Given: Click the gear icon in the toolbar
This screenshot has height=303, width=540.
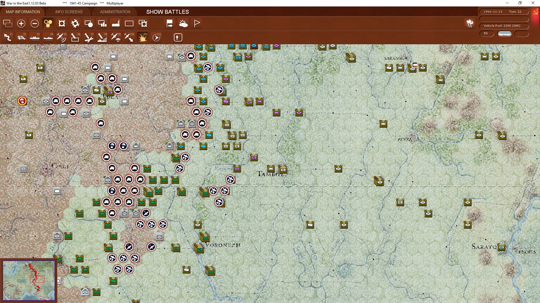Looking at the screenshot, I should click(75, 24).
